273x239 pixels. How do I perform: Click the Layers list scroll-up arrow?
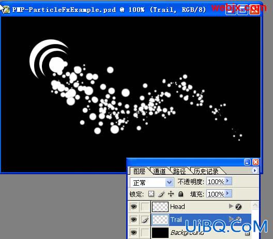[x=255, y=205]
